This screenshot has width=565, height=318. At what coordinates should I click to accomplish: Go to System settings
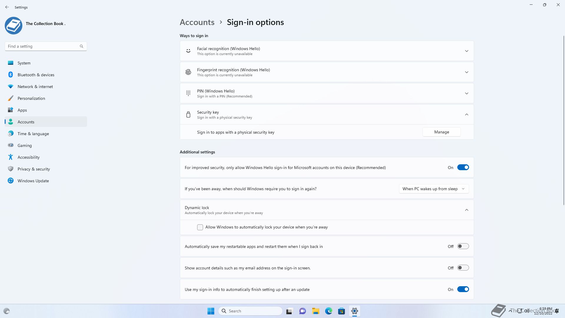(x=46, y=63)
